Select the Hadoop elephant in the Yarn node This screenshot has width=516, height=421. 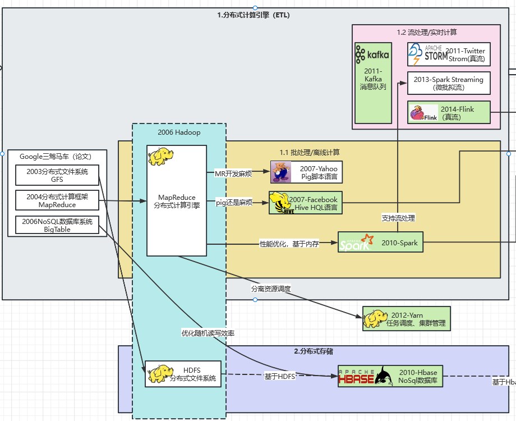[x=375, y=319]
